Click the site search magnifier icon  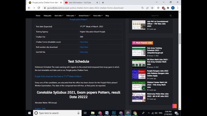(170, 16)
